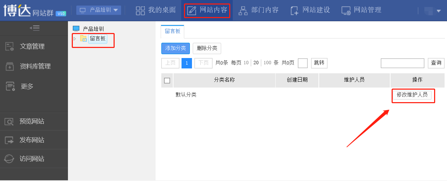Screen dimensions: 447x181
Task: Expand the 留言板 tree node arrow
Action: [75, 39]
